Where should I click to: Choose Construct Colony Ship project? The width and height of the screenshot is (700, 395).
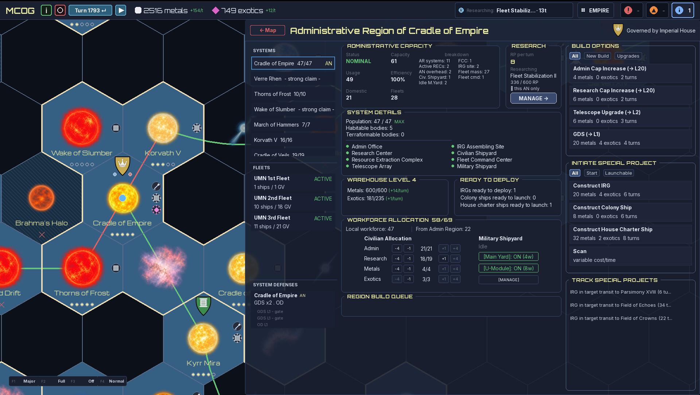[x=630, y=212]
